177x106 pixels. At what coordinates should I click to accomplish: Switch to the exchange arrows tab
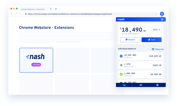point(141,85)
